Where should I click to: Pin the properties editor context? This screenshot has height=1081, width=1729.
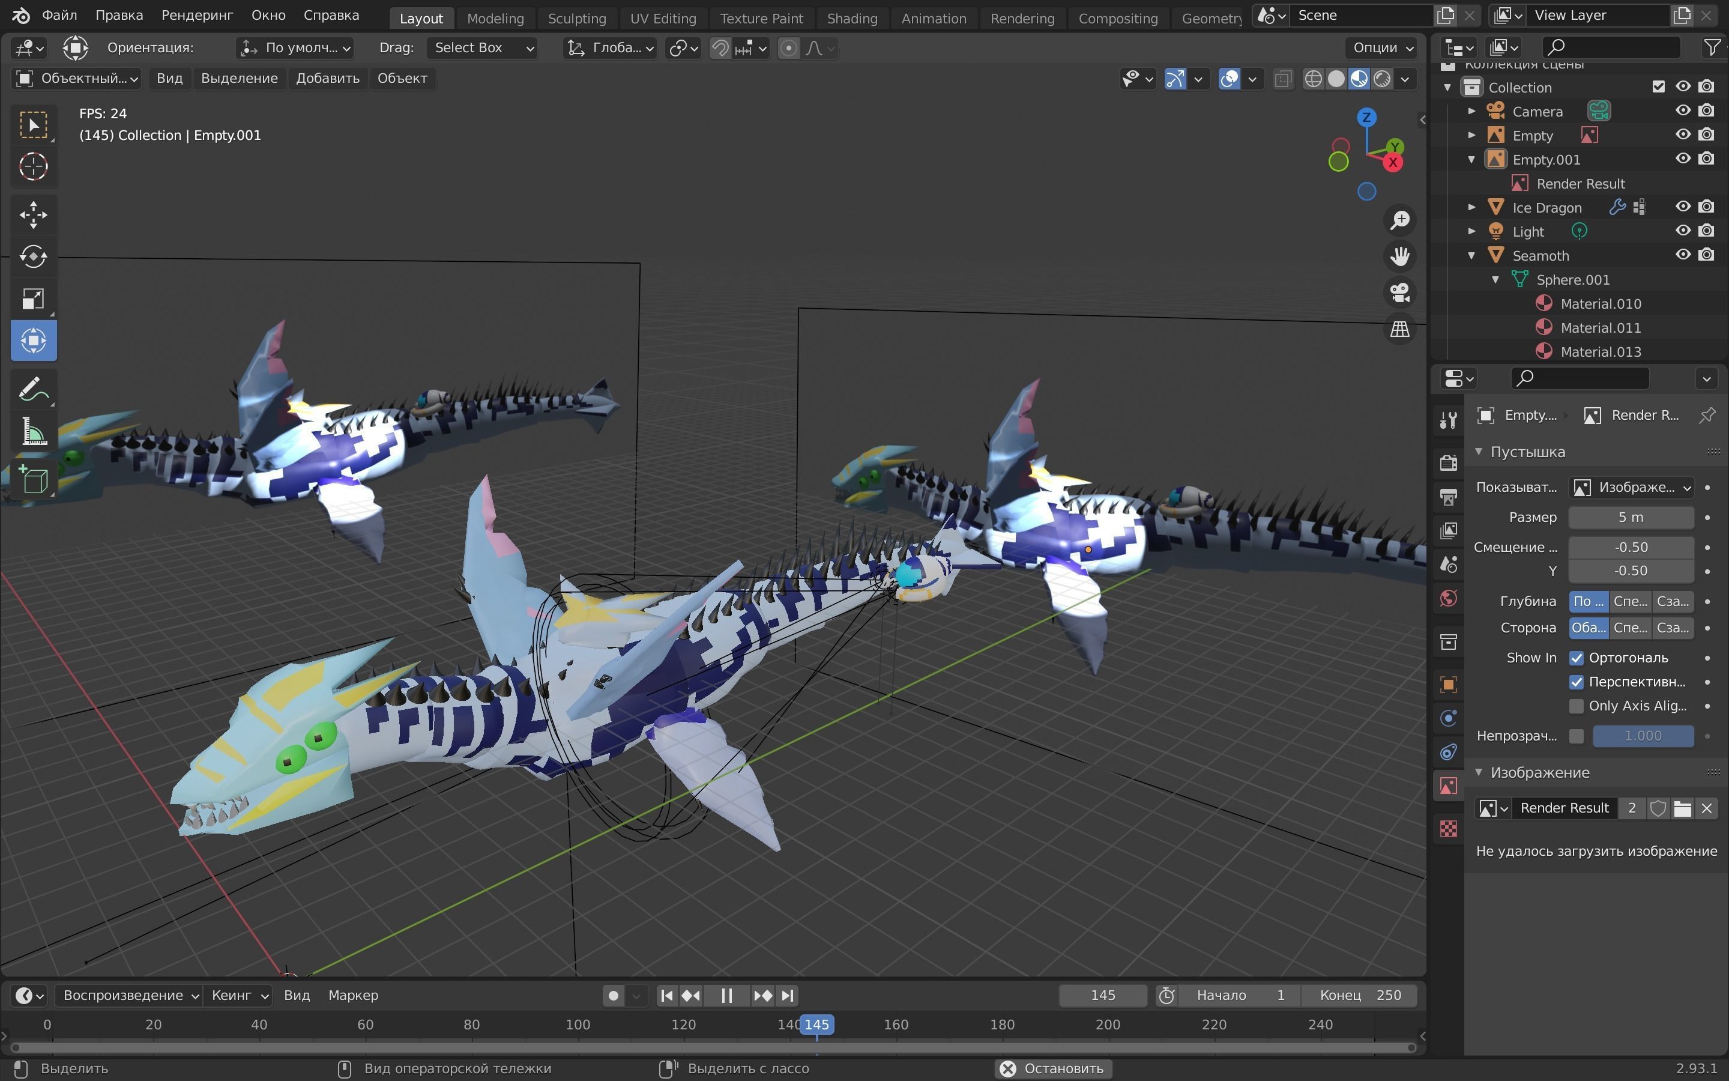click(x=1707, y=416)
